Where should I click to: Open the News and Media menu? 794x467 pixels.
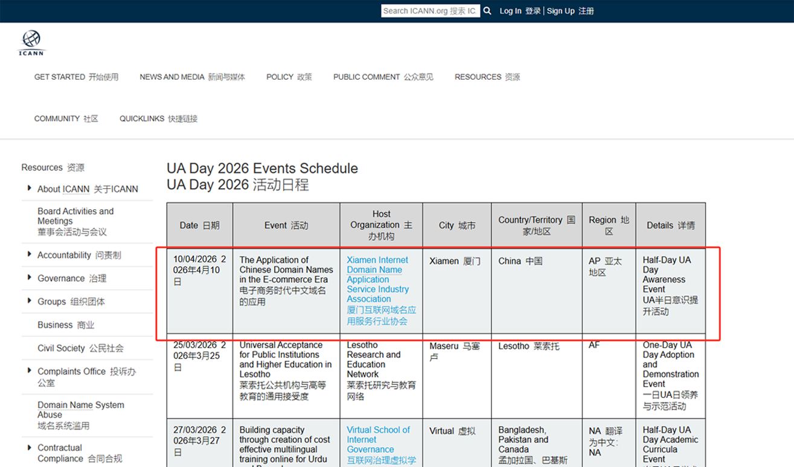pyautogui.click(x=192, y=77)
